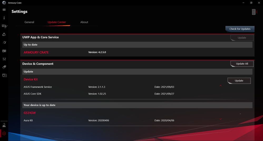
Task: Restore down the Armoury Crate window
Action: [x=251, y=3]
